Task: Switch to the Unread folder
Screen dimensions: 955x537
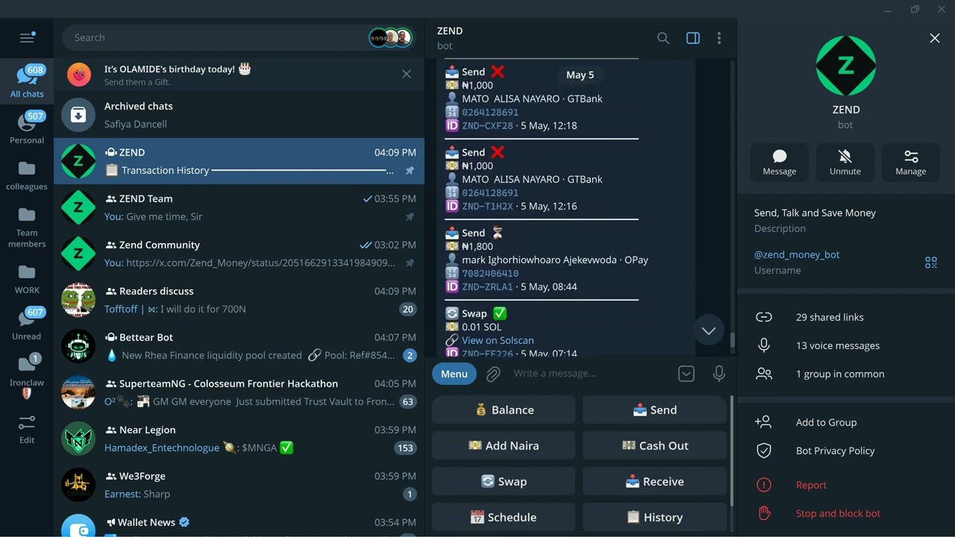Action: [27, 324]
